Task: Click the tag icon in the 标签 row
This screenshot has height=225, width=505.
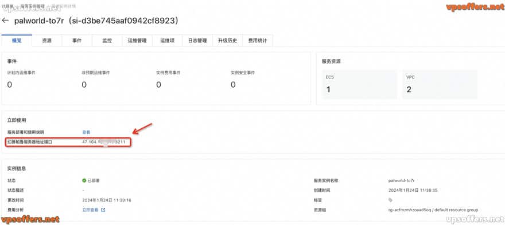Action: [390, 200]
